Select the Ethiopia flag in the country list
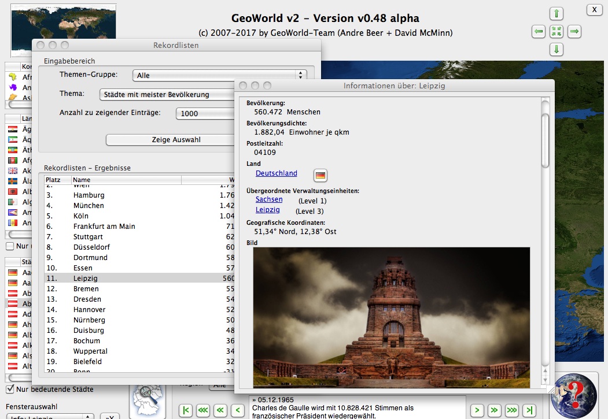The height and width of the screenshot is (419, 608). (x=13, y=150)
